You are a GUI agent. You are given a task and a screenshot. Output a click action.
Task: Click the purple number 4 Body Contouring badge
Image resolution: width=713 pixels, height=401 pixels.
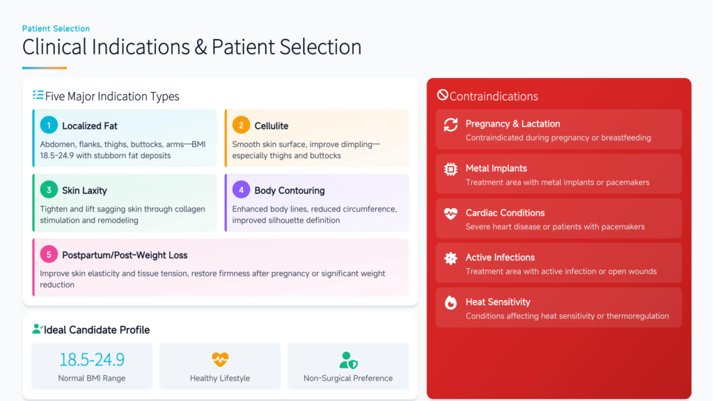[241, 190]
